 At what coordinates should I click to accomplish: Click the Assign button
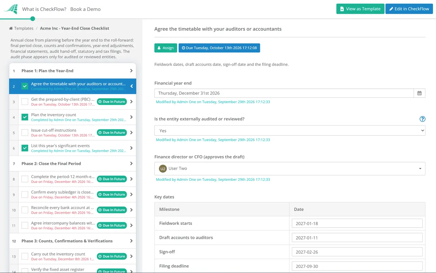tap(166, 48)
